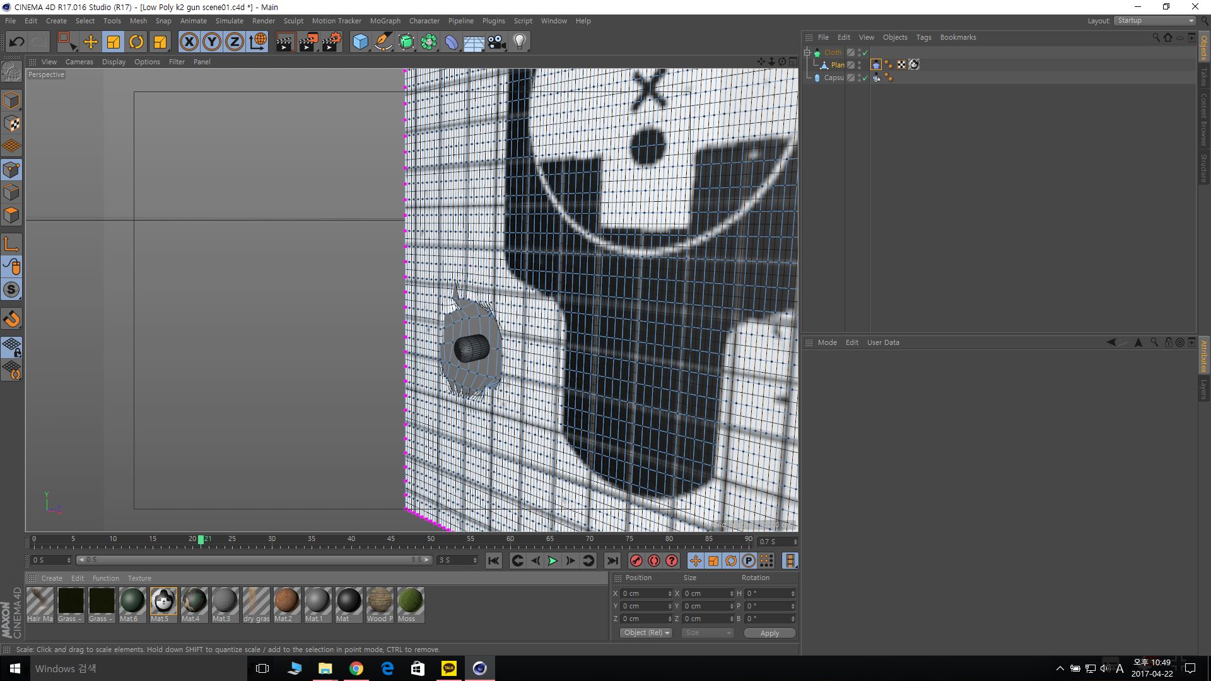Add a Cube primitive object
This screenshot has height=681, width=1211.
pyautogui.click(x=360, y=42)
